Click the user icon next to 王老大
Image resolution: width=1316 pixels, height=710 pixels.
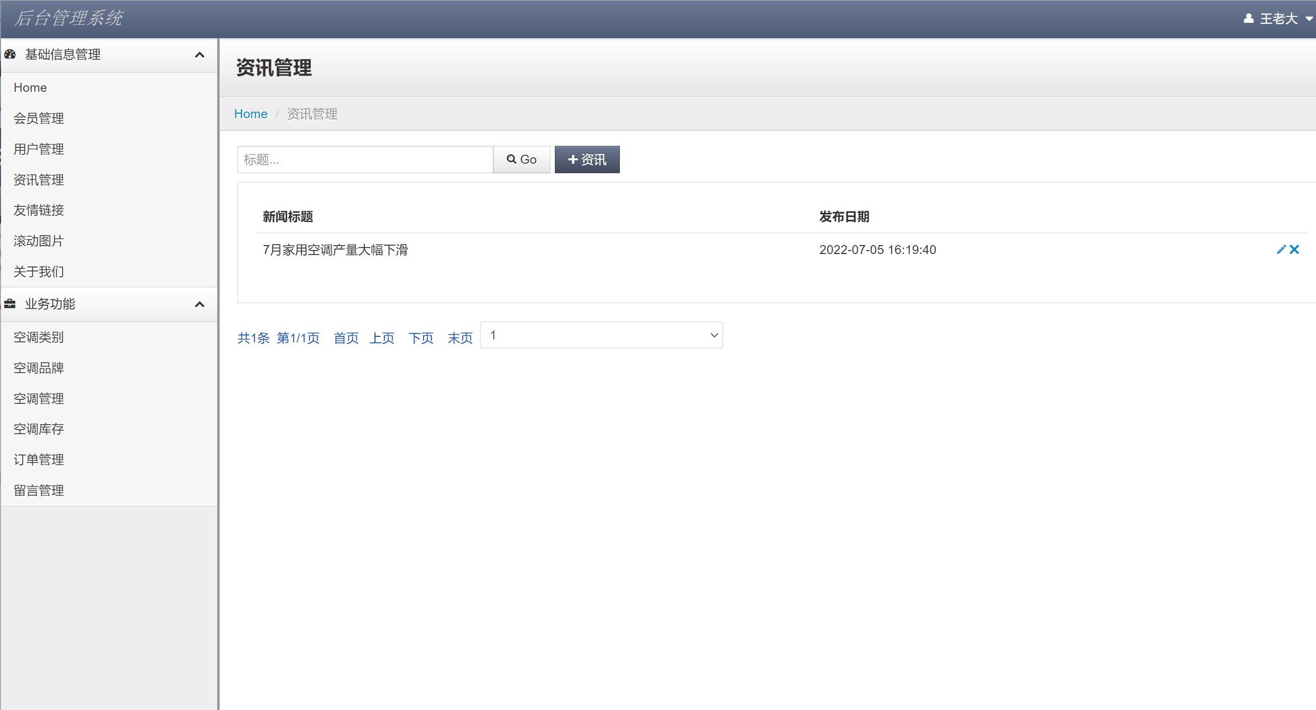point(1249,18)
